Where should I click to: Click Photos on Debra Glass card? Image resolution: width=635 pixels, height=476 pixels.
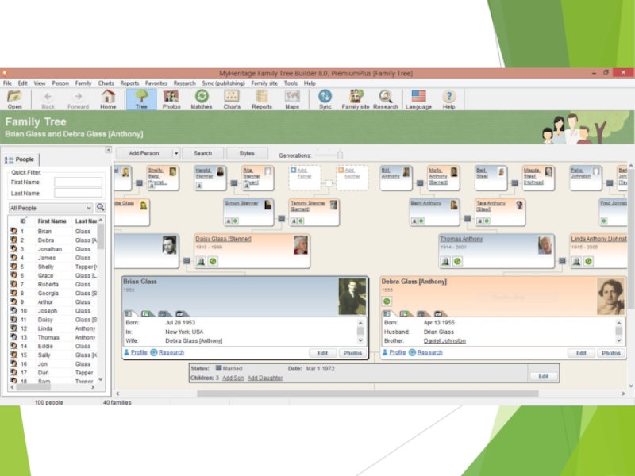(x=610, y=353)
